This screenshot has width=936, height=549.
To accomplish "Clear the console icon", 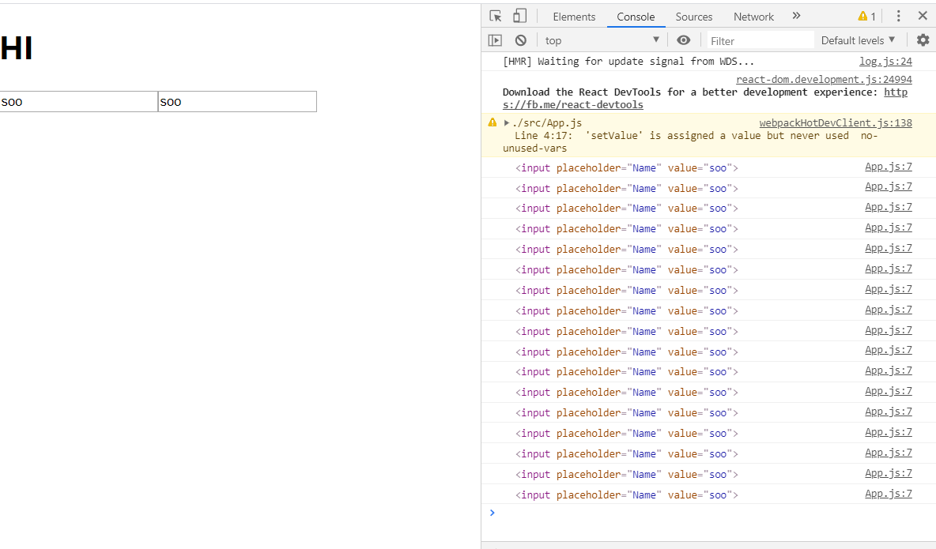I will pos(520,40).
